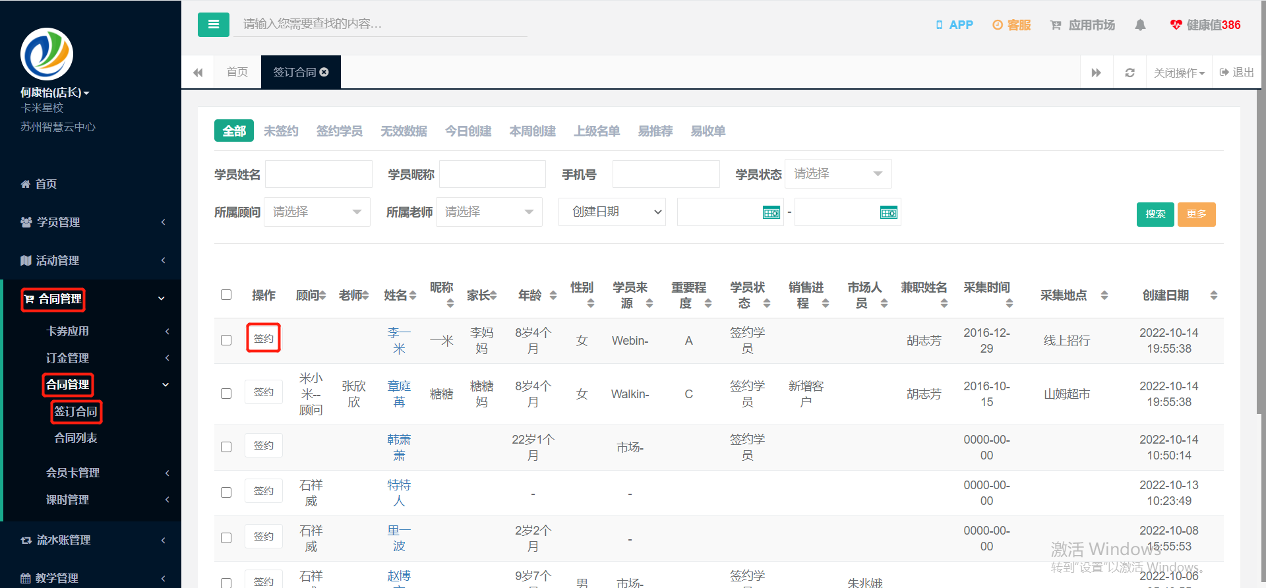Expand 会员卡管理 submenu
The image size is (1266, 588).
(105, 473)
